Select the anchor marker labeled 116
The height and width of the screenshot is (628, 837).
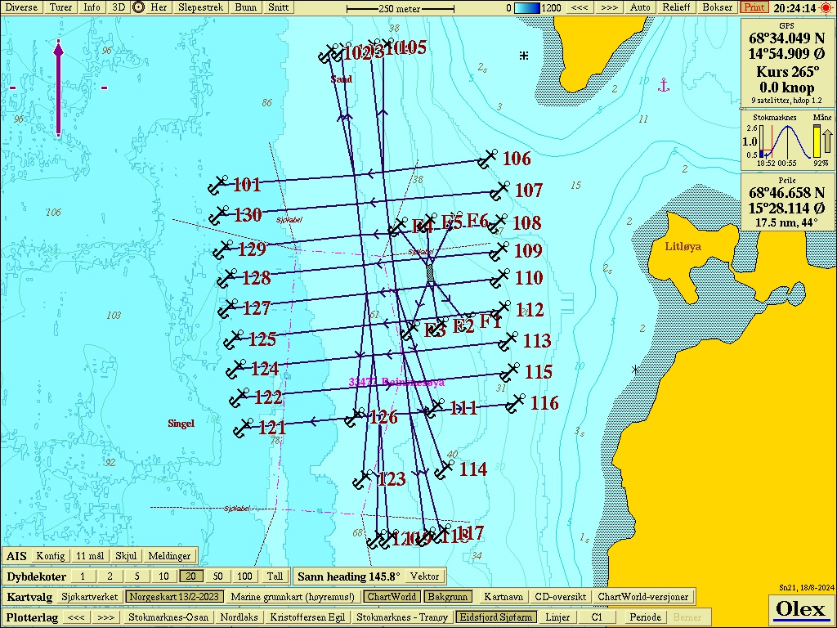(x=515, y=403)
